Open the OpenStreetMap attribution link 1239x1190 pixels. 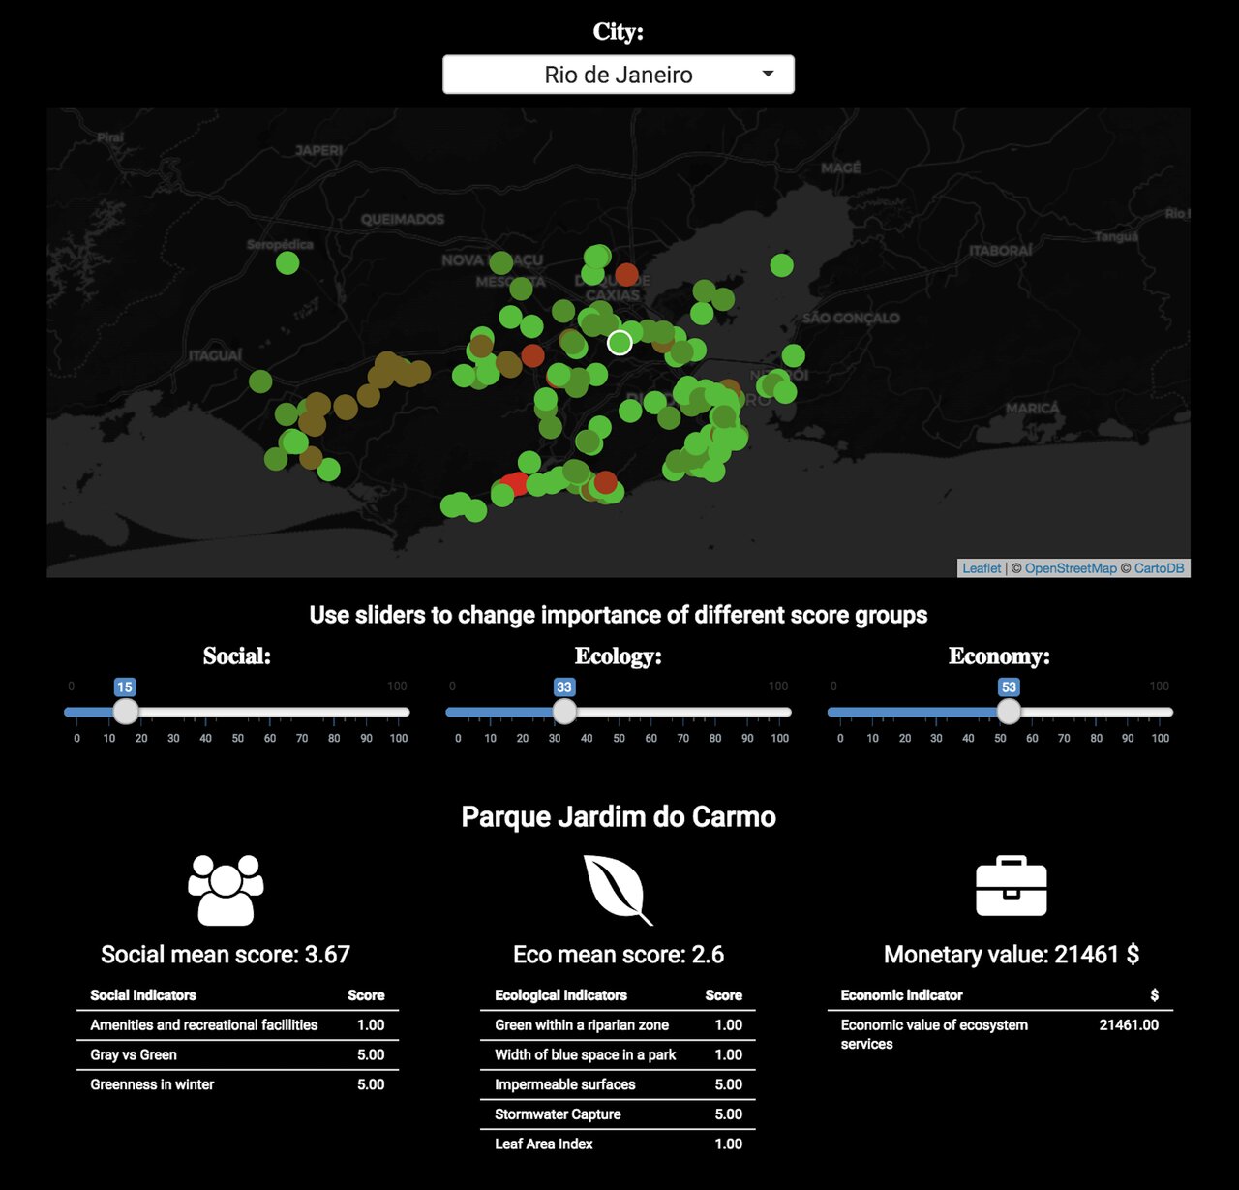pyautogui.click(x=1070, y=568)
